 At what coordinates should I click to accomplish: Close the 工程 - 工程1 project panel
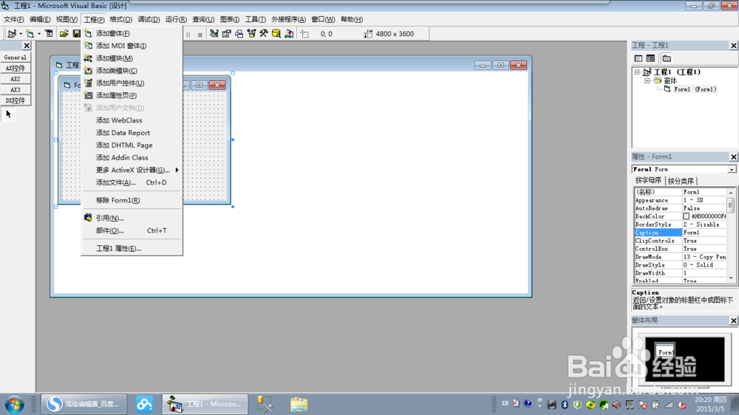pos(733,45)
